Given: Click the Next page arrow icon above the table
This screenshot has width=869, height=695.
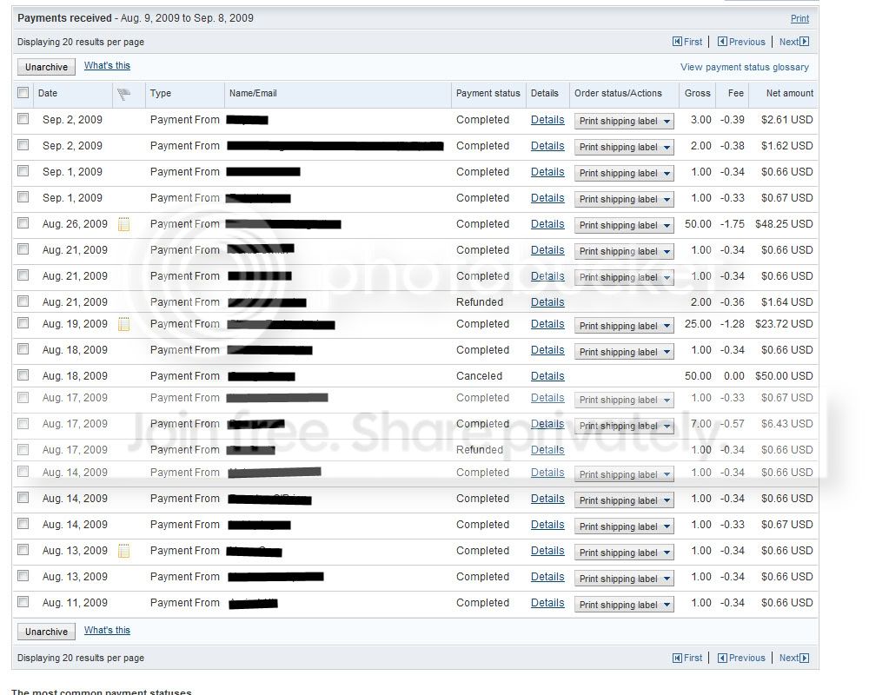Looking at the screenshot, I should tap(805, 42).
